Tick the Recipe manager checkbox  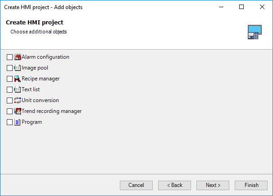pyautogui.click(x=9, y=79)
